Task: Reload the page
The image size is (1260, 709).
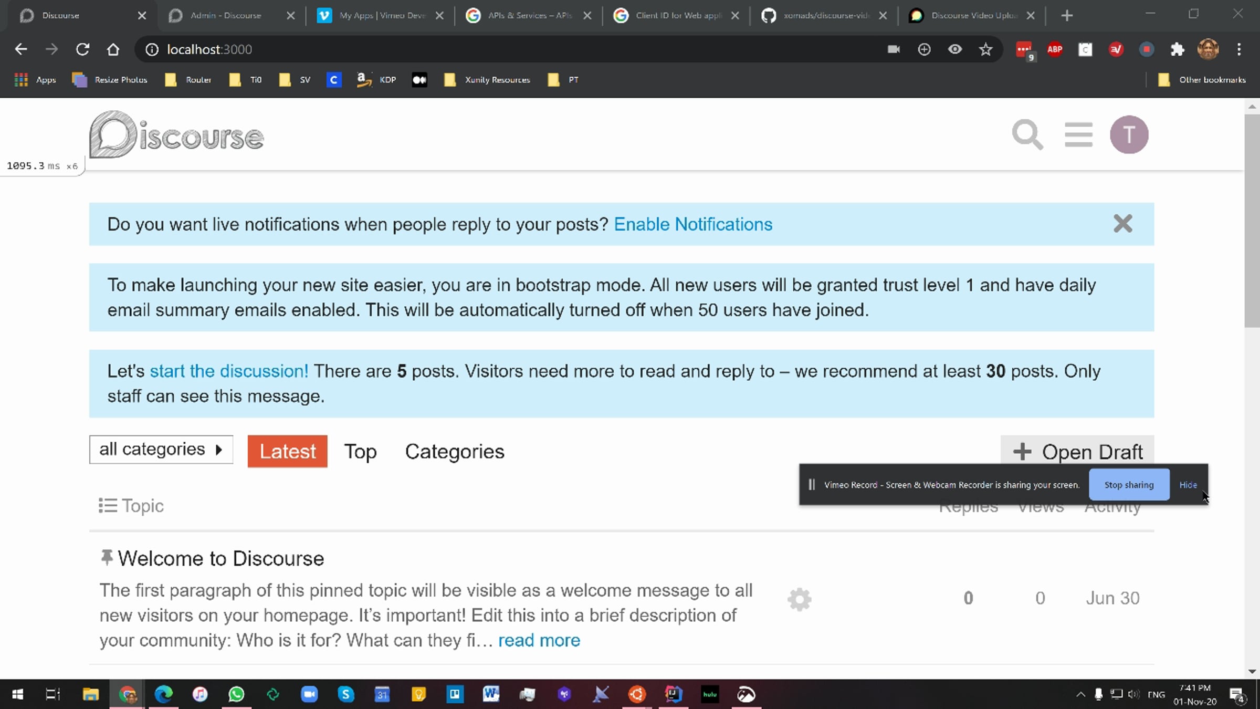Action: (82, 49)
